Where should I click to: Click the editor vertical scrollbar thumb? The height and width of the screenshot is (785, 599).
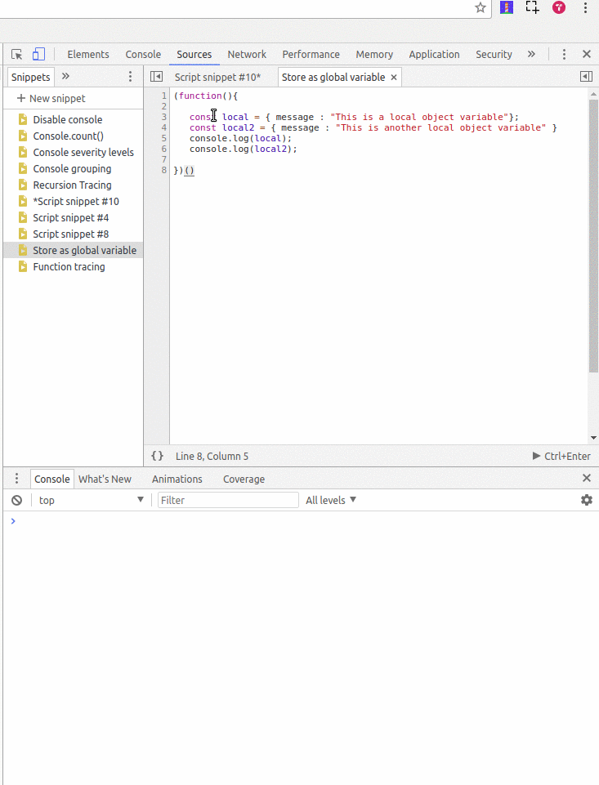(x=593, y=235)
